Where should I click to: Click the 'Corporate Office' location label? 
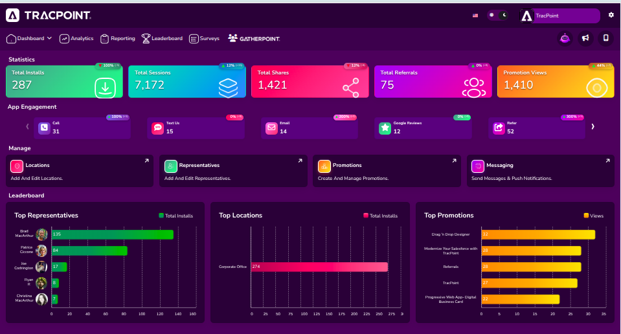point(233,267)
